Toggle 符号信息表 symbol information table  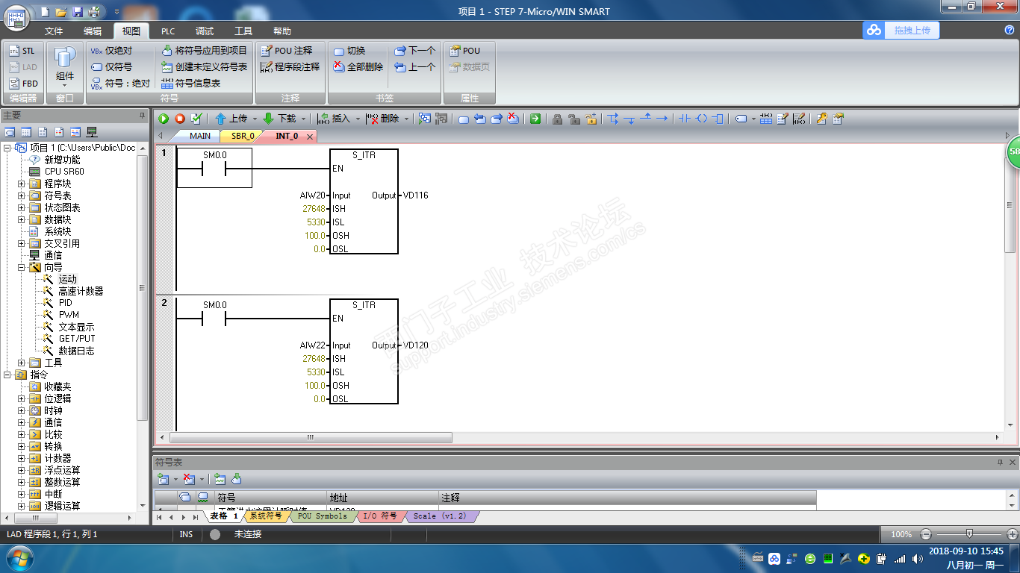point(190,84)
